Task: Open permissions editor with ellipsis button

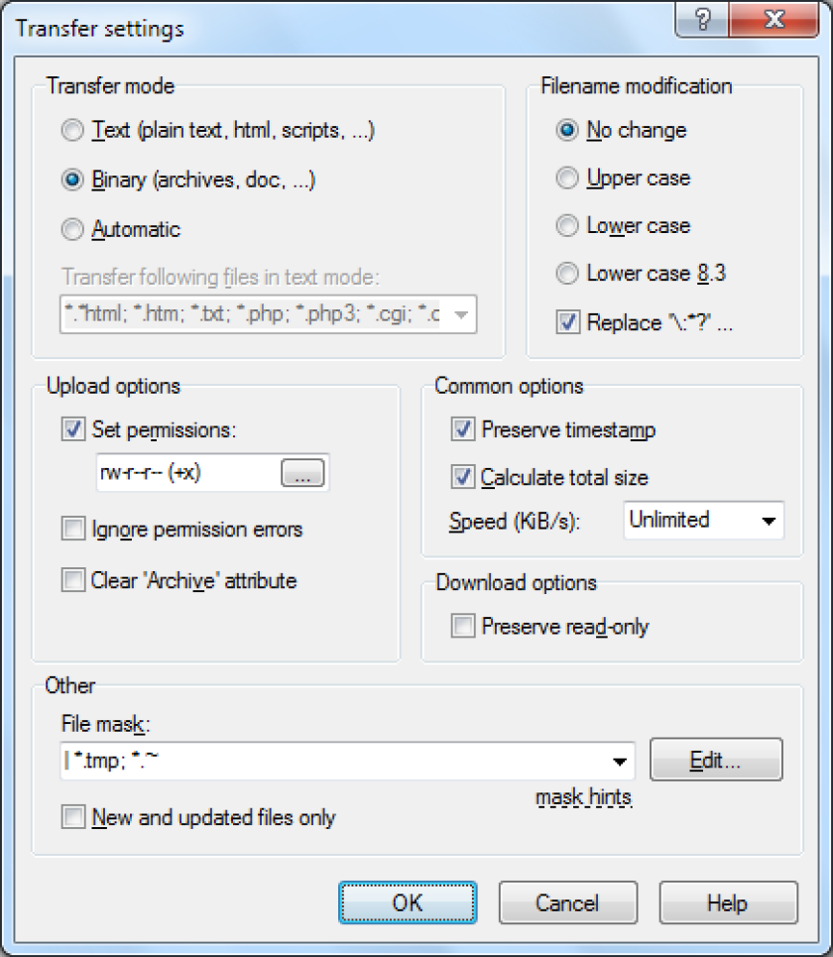Action: click(302, 473)
